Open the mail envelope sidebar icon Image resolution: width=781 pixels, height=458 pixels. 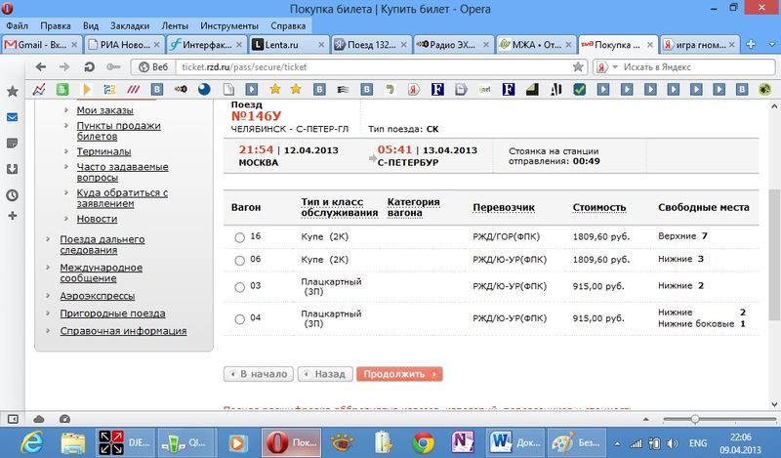12,117
